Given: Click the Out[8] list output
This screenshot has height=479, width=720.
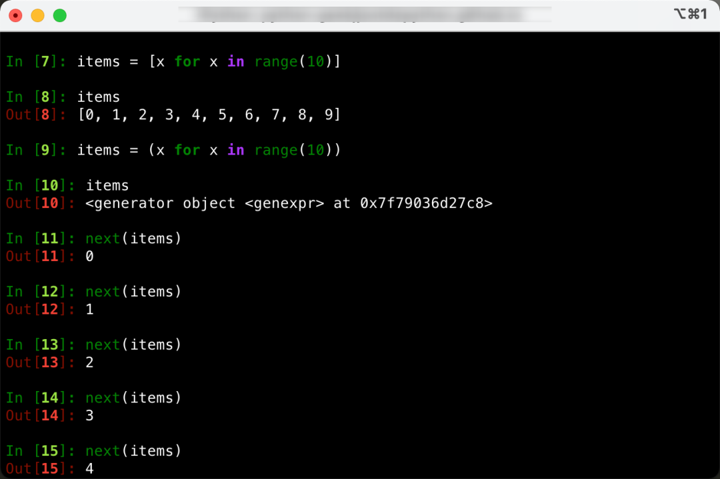Looking at the screenshot, I should pyautogui.click(x=209, y=115).
